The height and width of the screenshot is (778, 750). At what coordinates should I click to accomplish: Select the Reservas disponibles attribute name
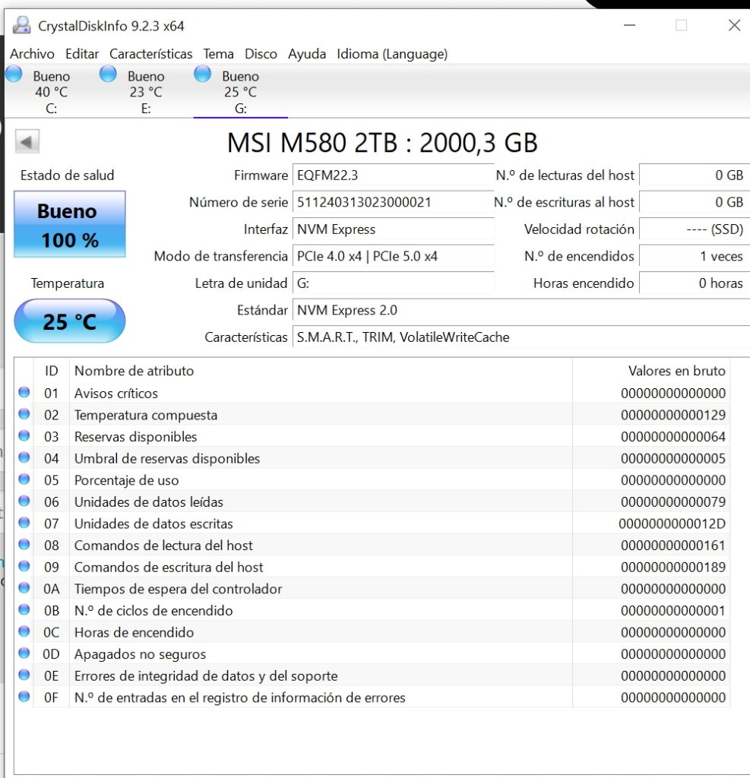tap(135, 437)
